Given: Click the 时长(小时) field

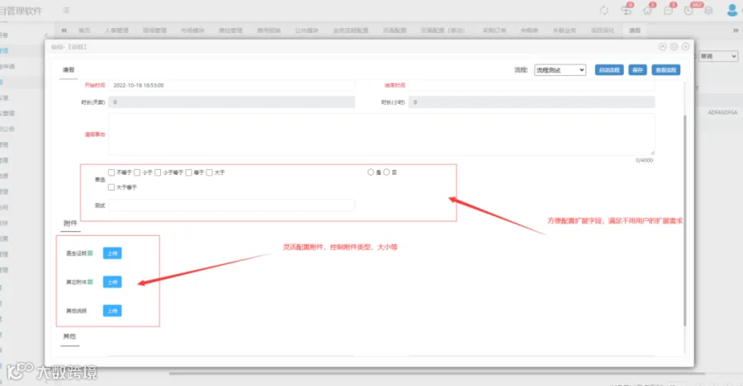Looking at the screenshot, I should coord(532,102).
